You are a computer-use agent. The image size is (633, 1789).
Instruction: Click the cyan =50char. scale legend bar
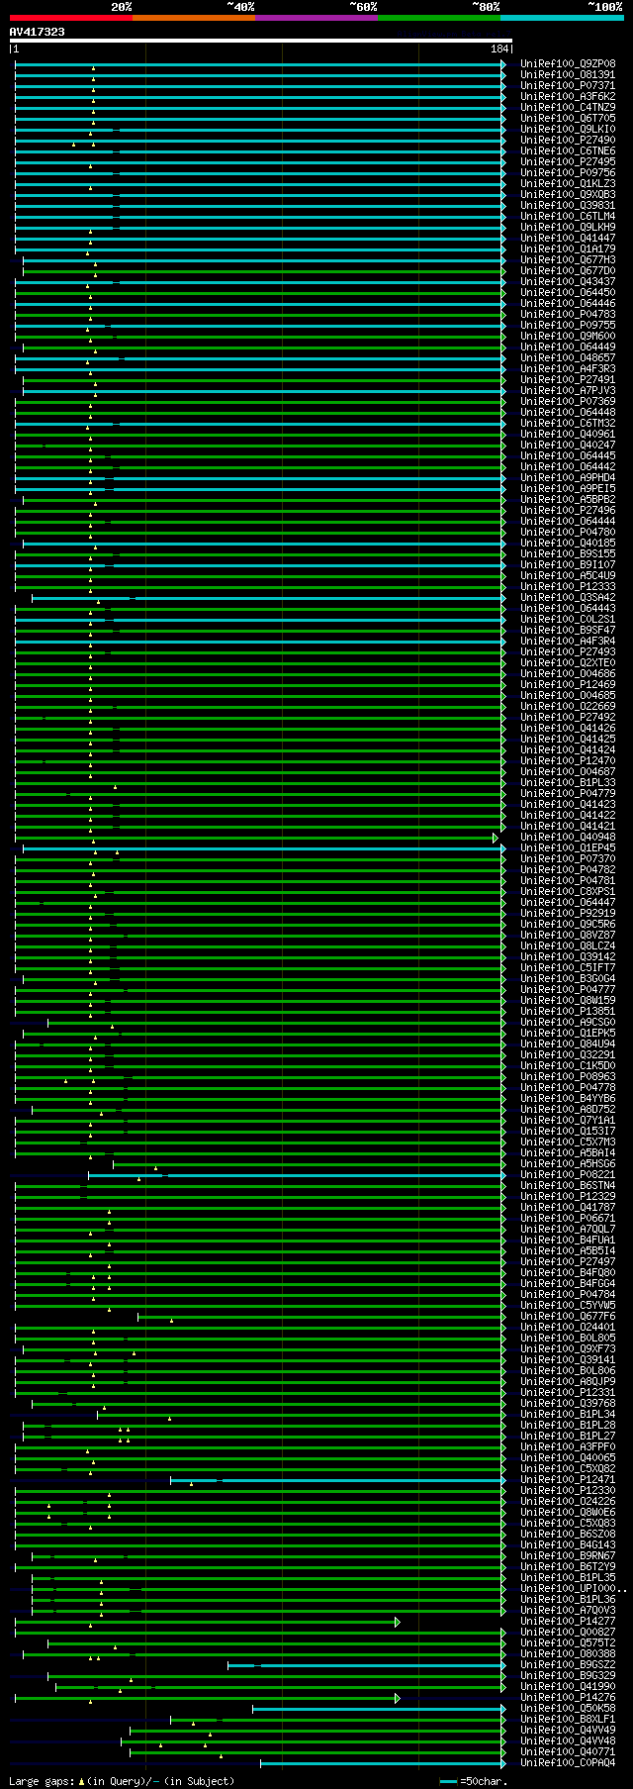pos(448,1781)
